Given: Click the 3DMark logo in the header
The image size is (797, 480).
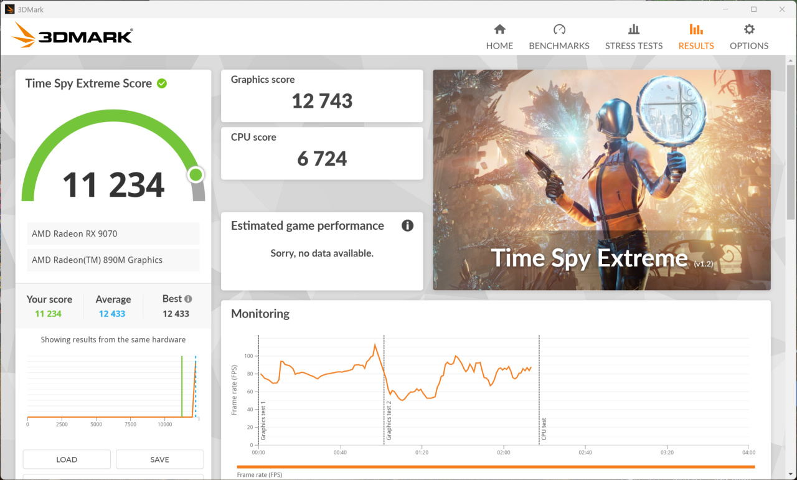Looking at the screenshot, I should 72,35.
